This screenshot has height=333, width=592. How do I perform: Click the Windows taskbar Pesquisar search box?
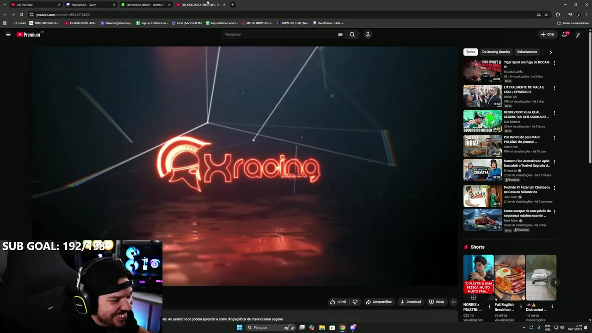pyautogui.click(x=271, y=327)
